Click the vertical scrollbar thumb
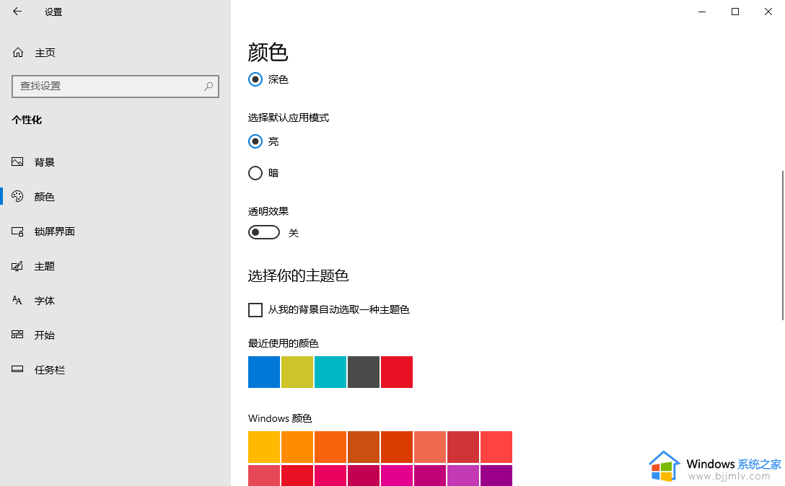The image size is (785, 486). pos(783,245)
